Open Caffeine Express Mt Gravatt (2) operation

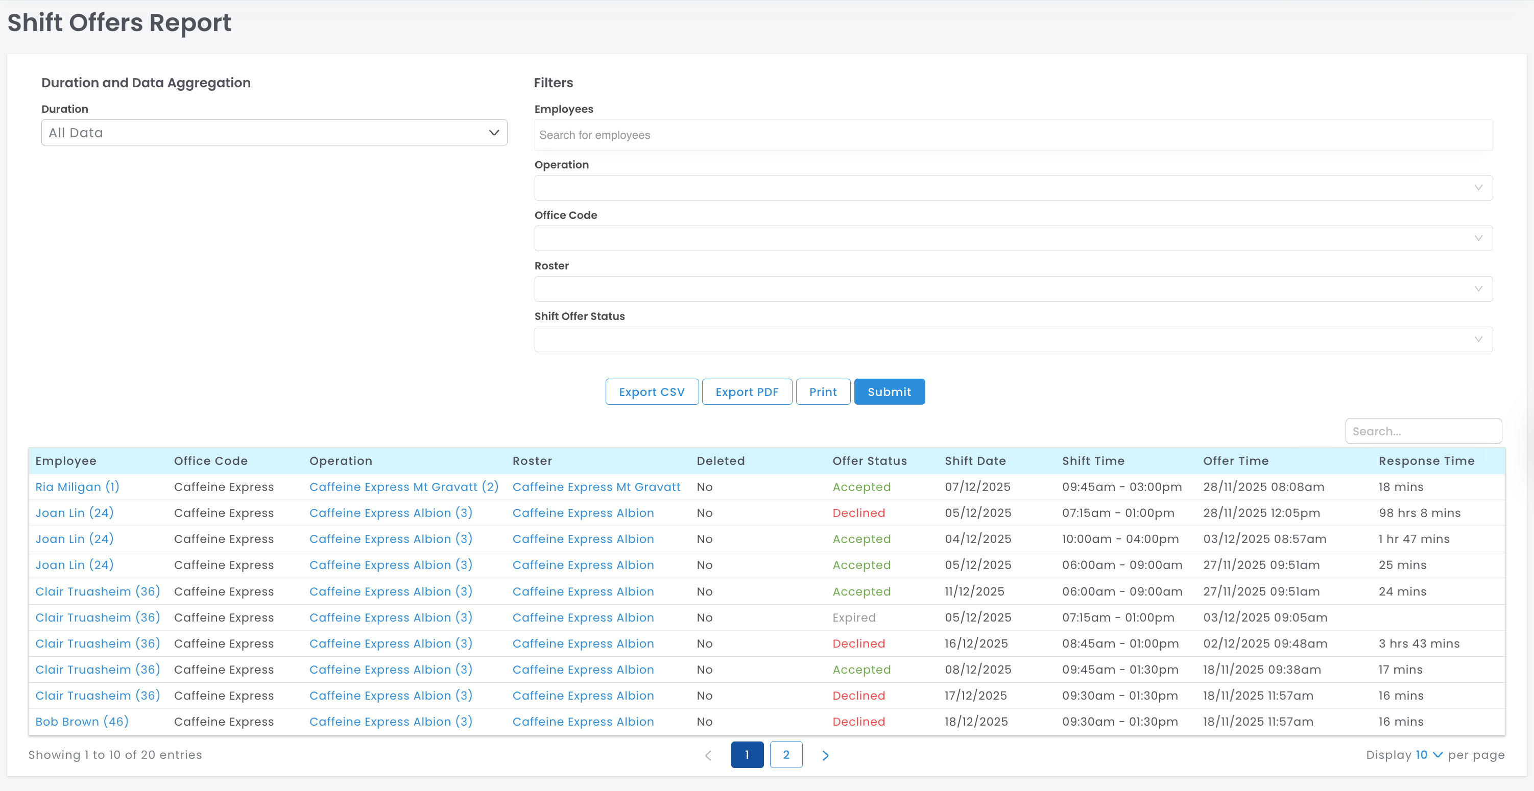coord(403,487)
